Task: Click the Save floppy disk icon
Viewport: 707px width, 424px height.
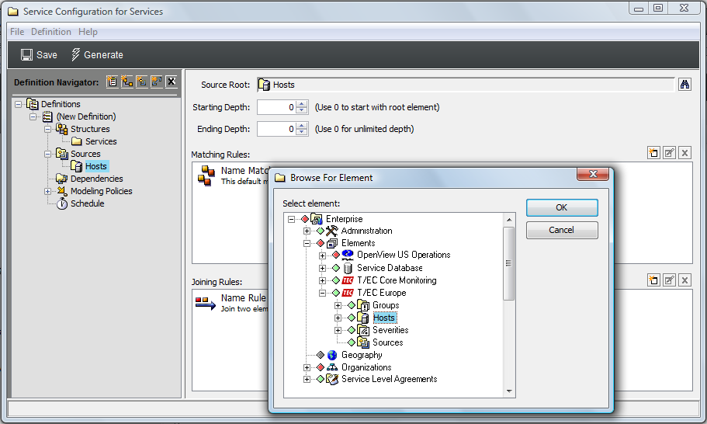Action: [x=26, y=55]
